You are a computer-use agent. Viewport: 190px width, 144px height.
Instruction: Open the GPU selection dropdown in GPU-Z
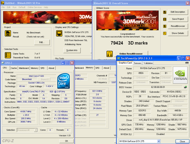pos(159,141)
